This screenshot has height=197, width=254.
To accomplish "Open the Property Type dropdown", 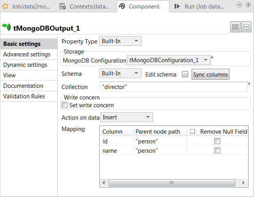I will [136, 41].
